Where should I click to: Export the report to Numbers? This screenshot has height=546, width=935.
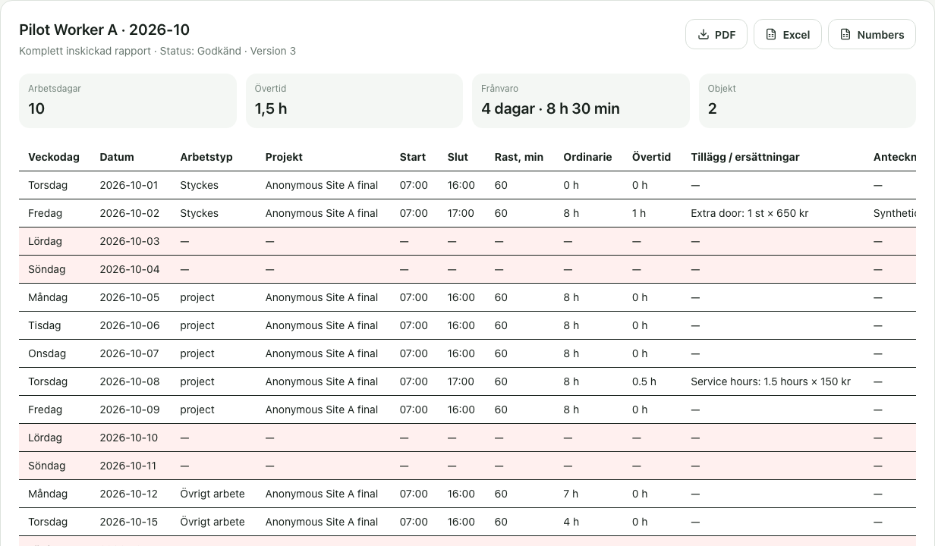tap(872, 34)
